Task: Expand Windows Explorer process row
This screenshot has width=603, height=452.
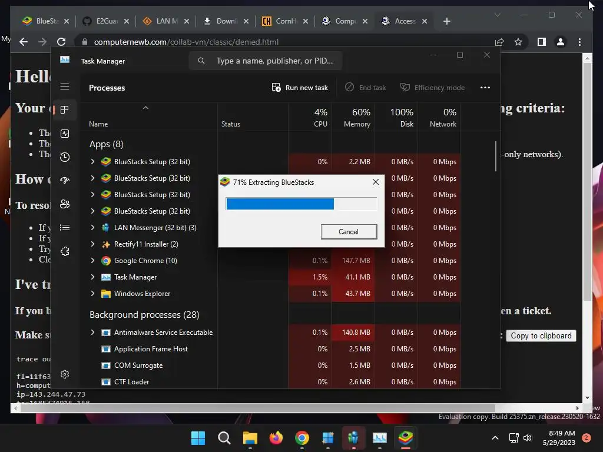Action: (92, 294)
